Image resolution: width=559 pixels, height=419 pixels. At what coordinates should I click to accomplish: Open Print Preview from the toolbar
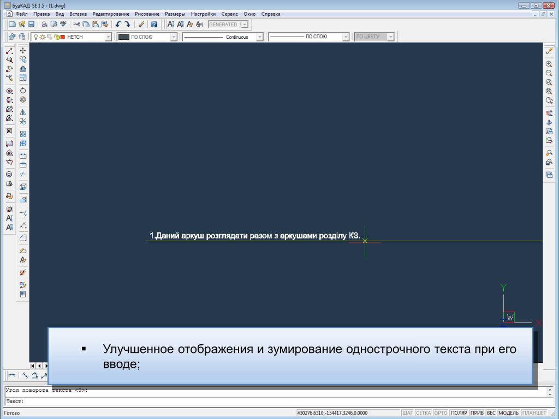click(x=53, y=24)
